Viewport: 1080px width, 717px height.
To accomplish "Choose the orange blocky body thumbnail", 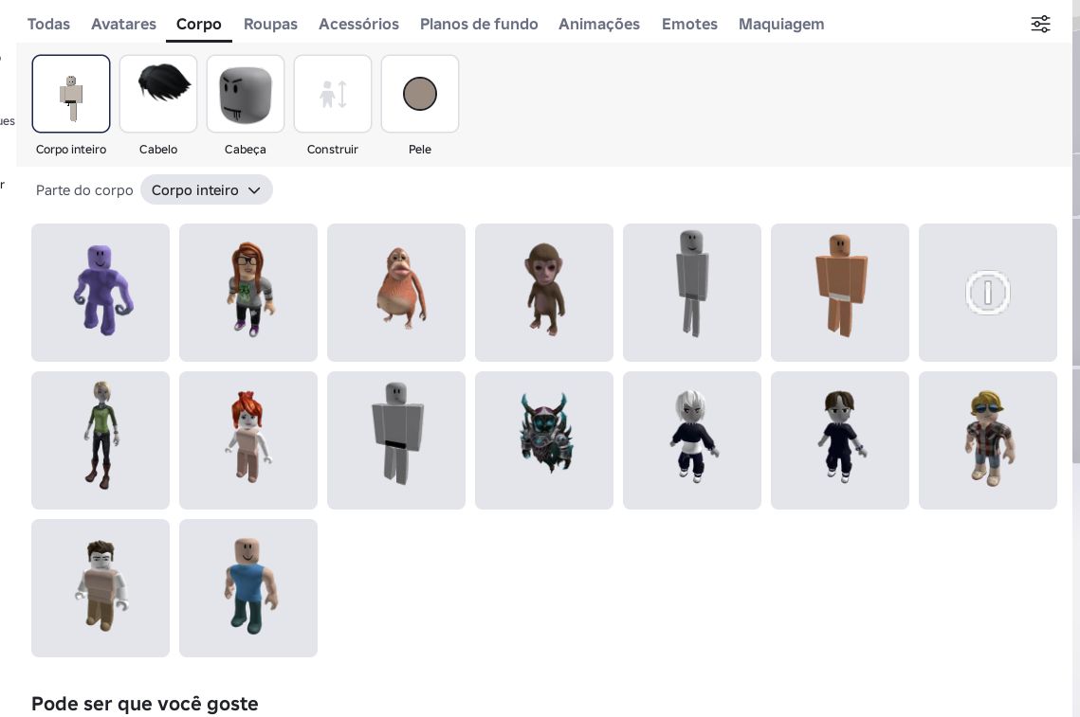I will (840, 293).
